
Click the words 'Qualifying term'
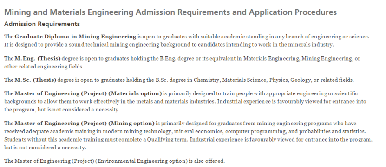(x=167, y=140)
